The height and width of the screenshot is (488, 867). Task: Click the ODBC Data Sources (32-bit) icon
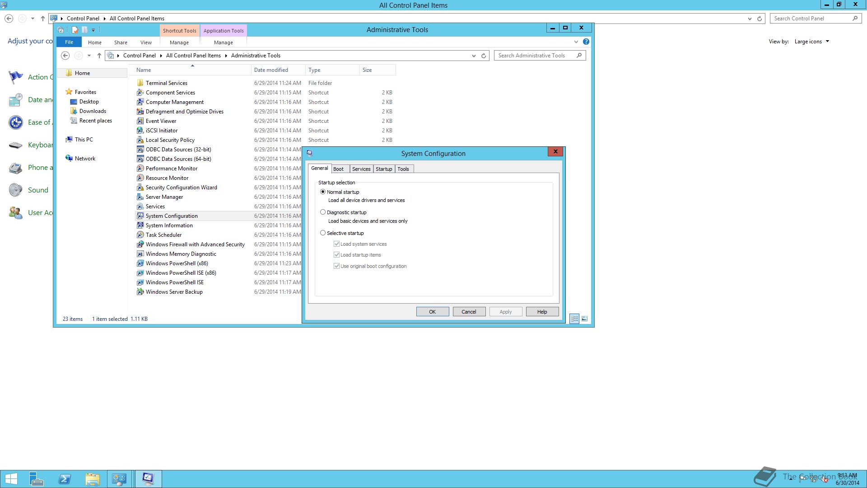point(140,150)
